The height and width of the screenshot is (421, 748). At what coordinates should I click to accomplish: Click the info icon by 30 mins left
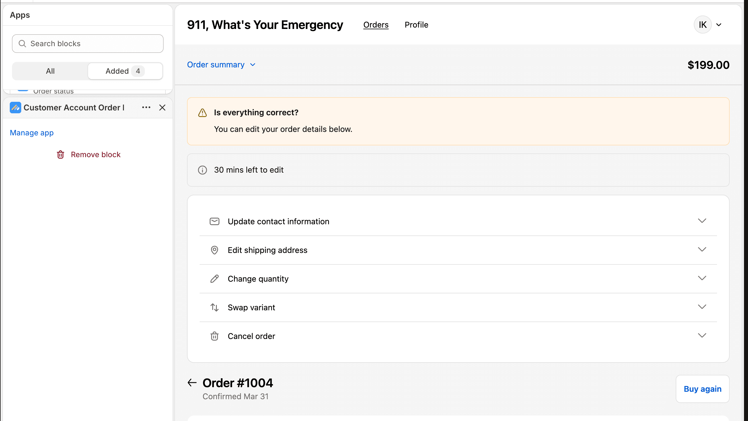(x=202, y=170)
